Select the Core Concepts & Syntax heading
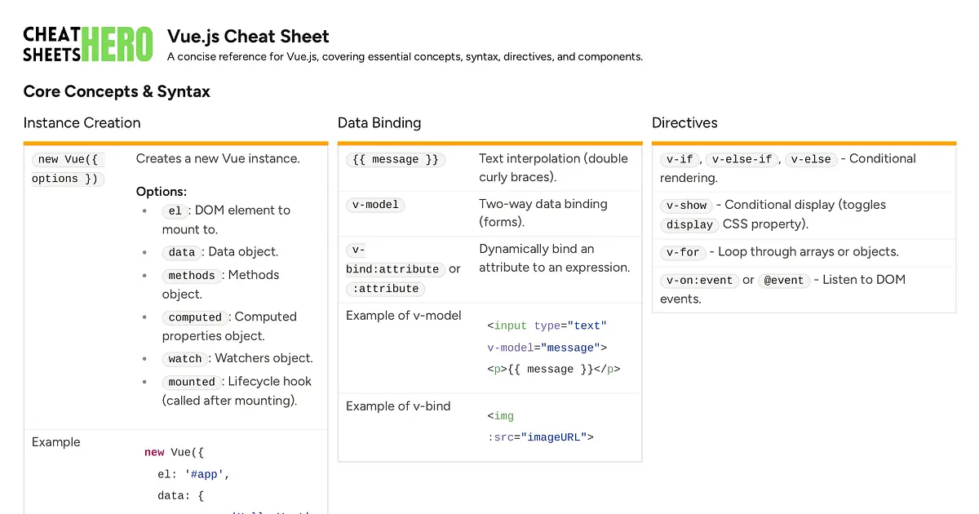 (117, 91)
